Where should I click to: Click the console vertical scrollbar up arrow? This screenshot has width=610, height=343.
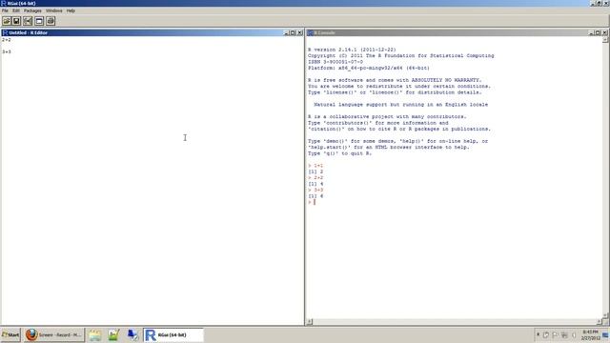pyautogui.click(x=605, y=40)
